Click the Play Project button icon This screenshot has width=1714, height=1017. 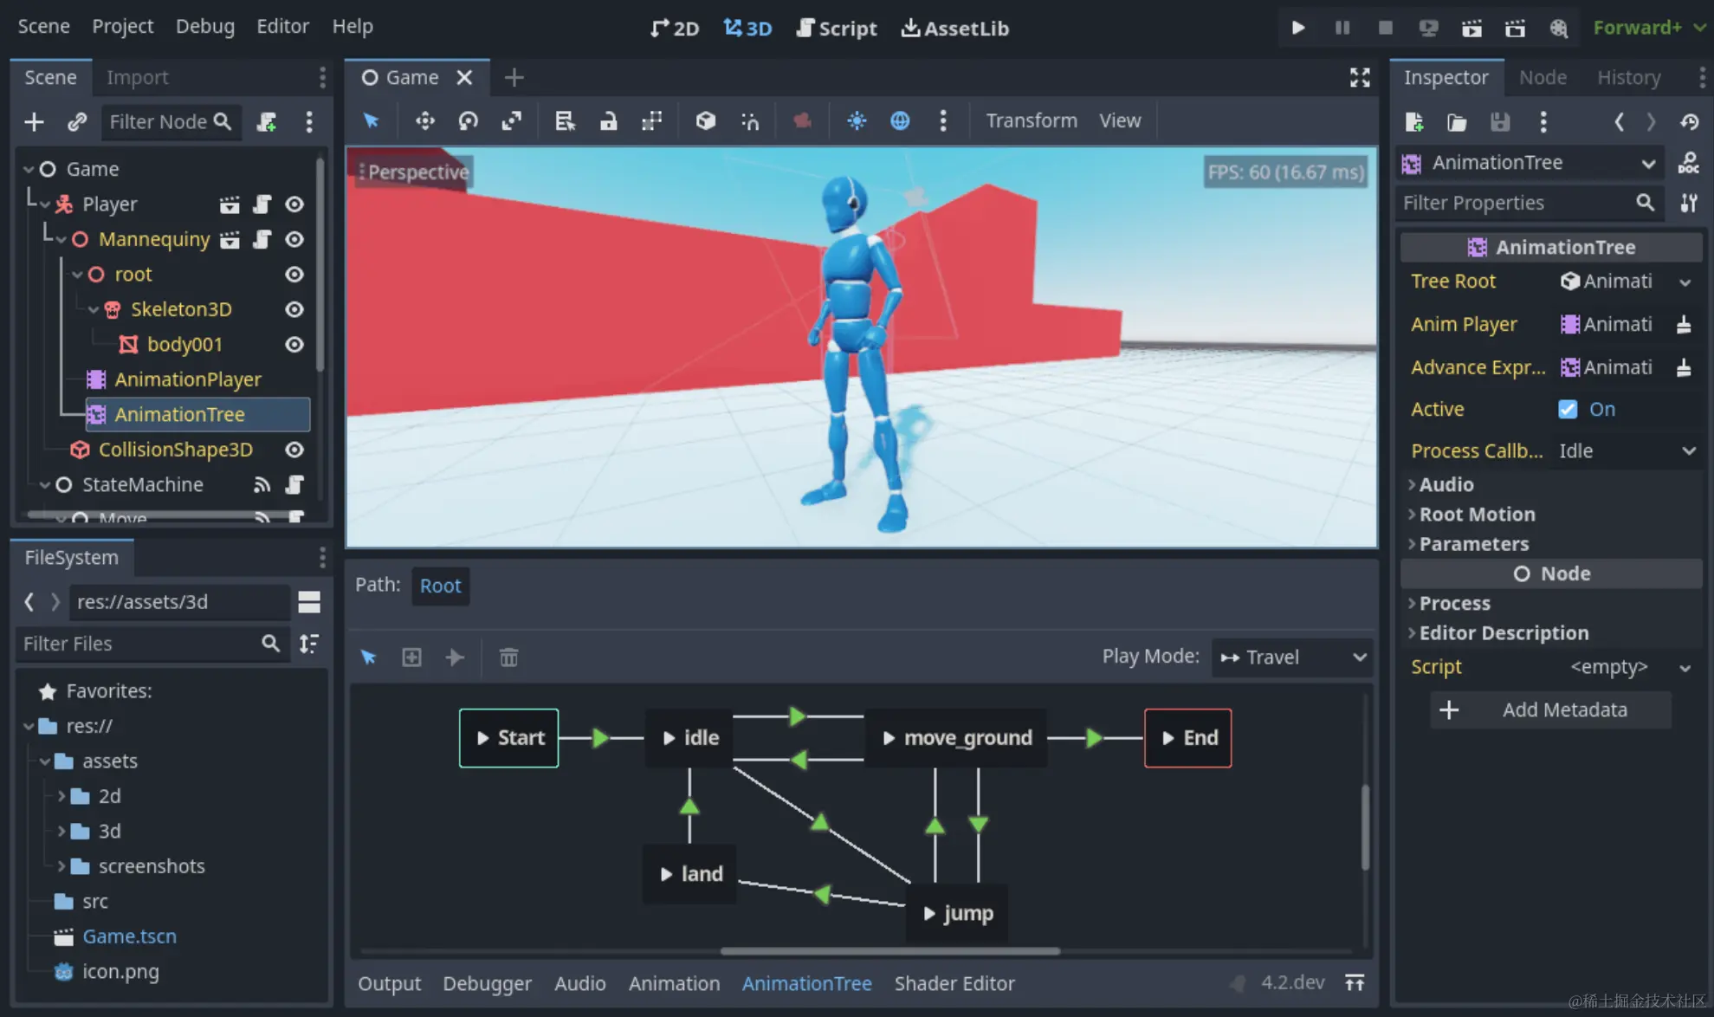point(1297,28)
